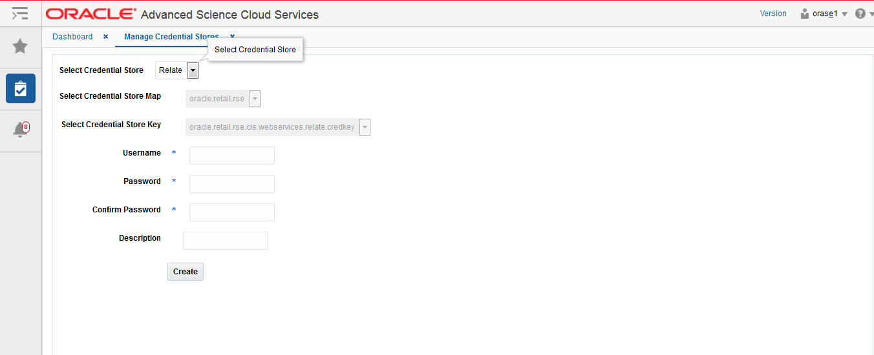This screenshot has height=355, width=874.
Task: Expand the Credential Store Key dropdown arrow
Action: 365,127
